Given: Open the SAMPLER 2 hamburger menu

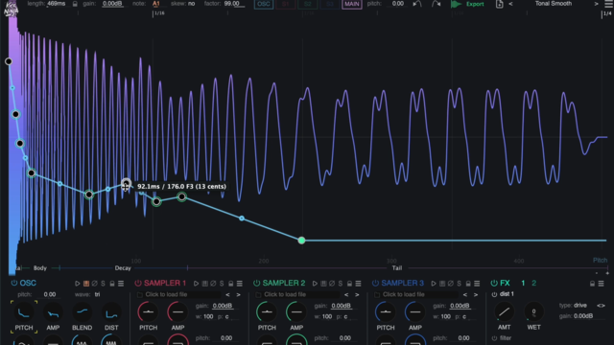Looking at the screenshot, I should (x=358, y=284).
